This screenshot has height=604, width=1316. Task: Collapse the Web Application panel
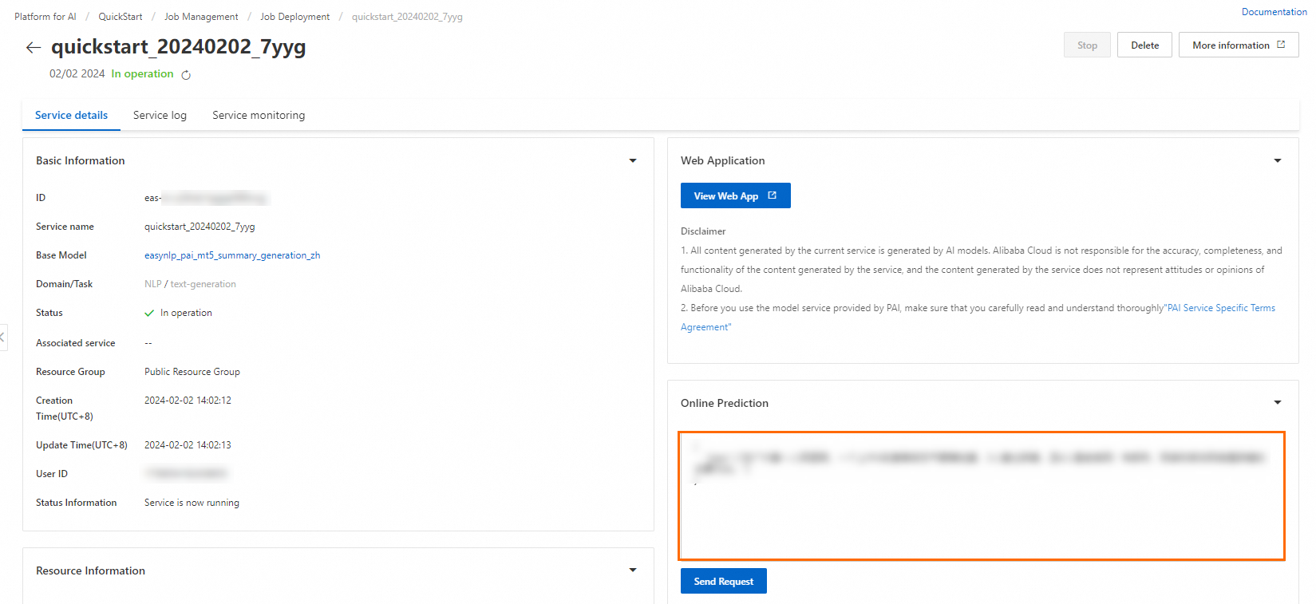(x=1278, y=160)
